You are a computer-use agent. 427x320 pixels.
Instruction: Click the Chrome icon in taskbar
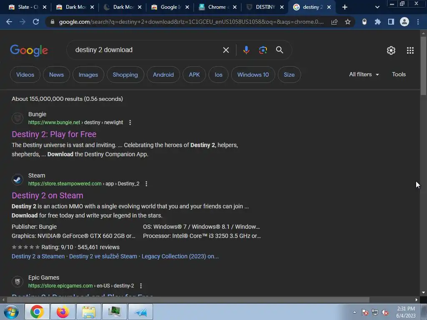[x=37, y=312]
